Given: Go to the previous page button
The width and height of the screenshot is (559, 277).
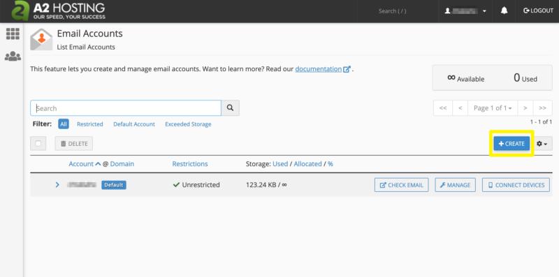Looking at the screenshot, I should click(460, 108).
